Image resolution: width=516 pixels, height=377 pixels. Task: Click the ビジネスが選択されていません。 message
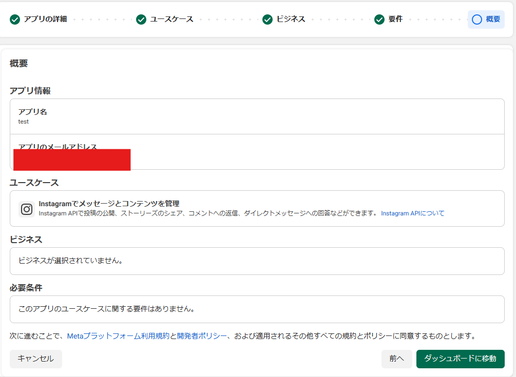tap(71, 261)
